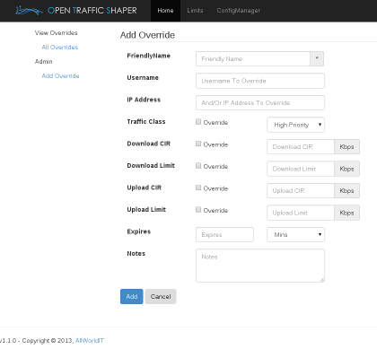Focus the Username To Override field

click(x=260, y=81)
